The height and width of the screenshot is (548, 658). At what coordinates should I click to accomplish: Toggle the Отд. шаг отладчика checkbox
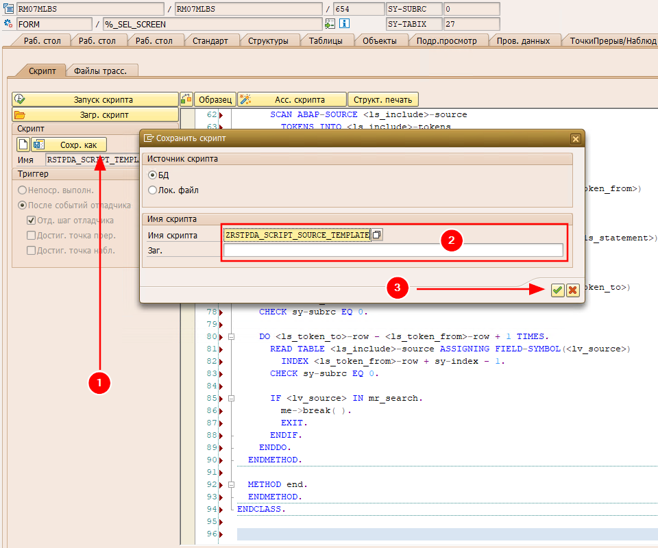(x=31, y=221)
